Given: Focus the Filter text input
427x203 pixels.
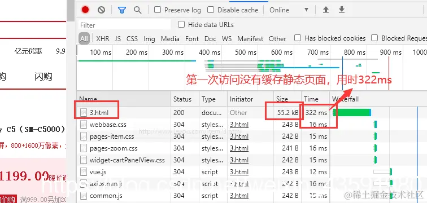Looking at the screenshot, I should (x=124, y=25).
